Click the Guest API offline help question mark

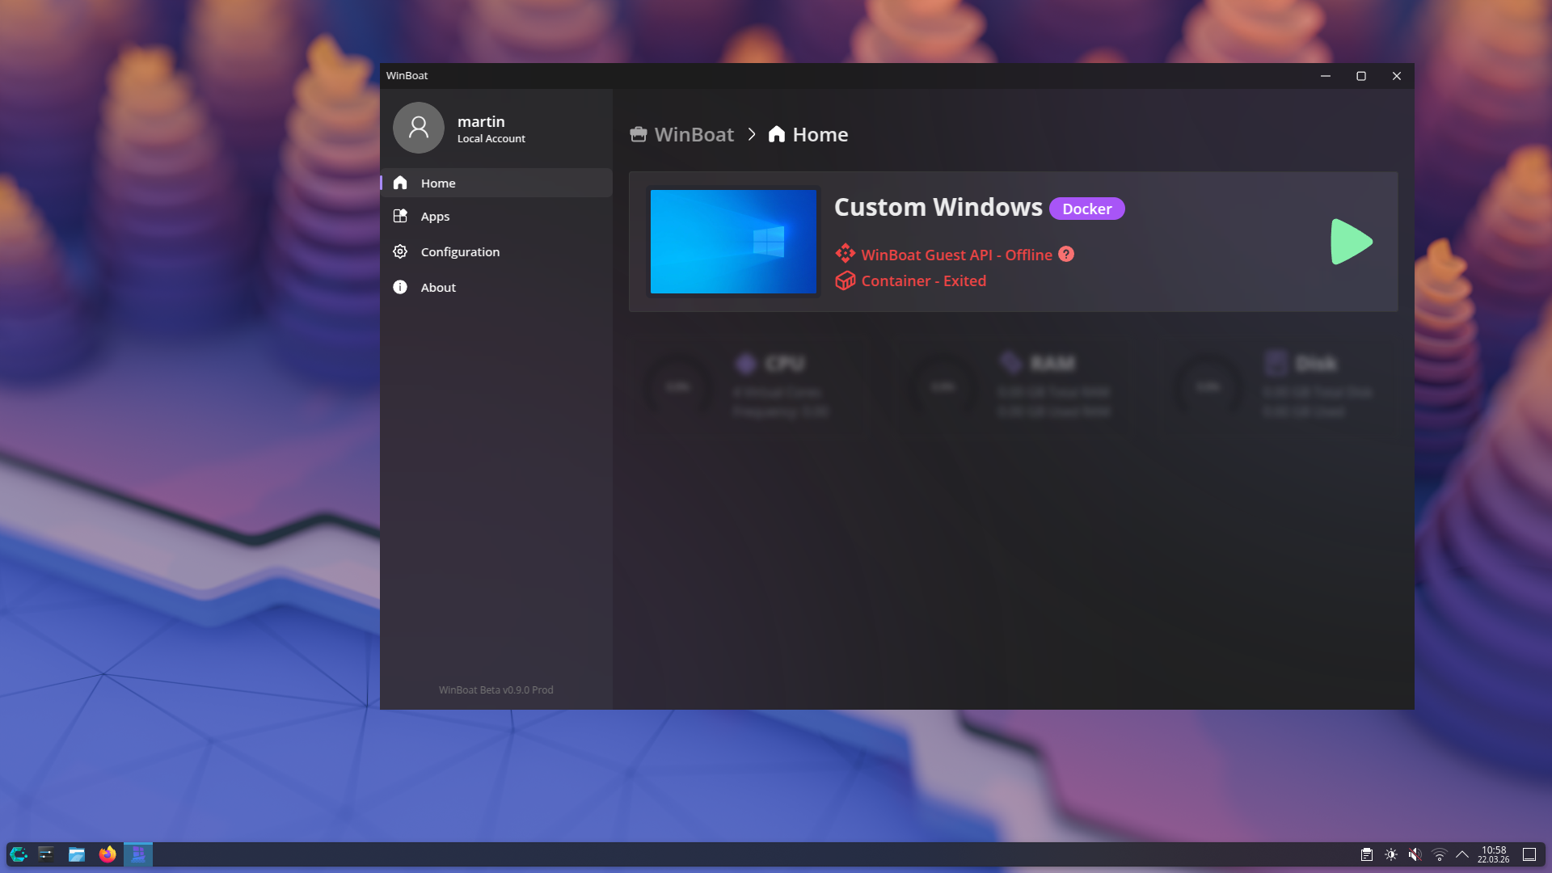(1066, 254)
